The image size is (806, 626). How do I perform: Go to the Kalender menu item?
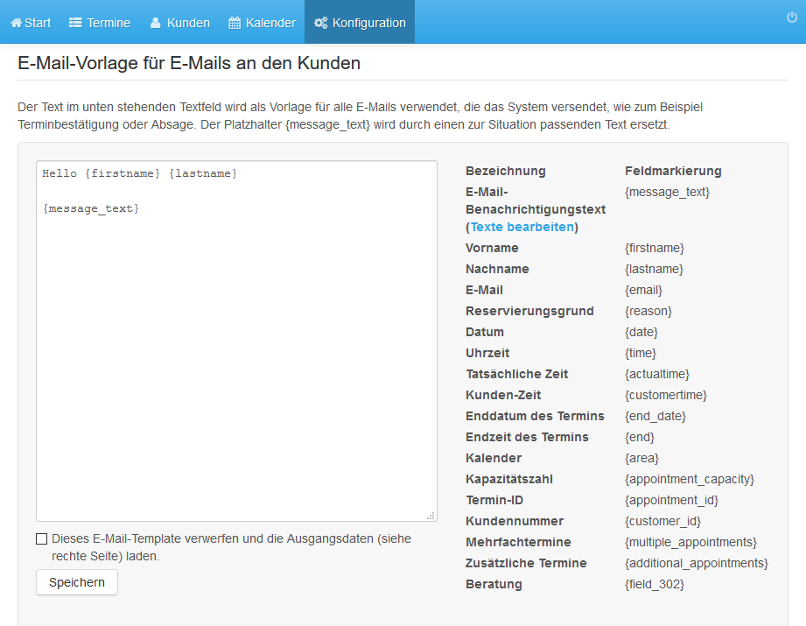point(263,23)
